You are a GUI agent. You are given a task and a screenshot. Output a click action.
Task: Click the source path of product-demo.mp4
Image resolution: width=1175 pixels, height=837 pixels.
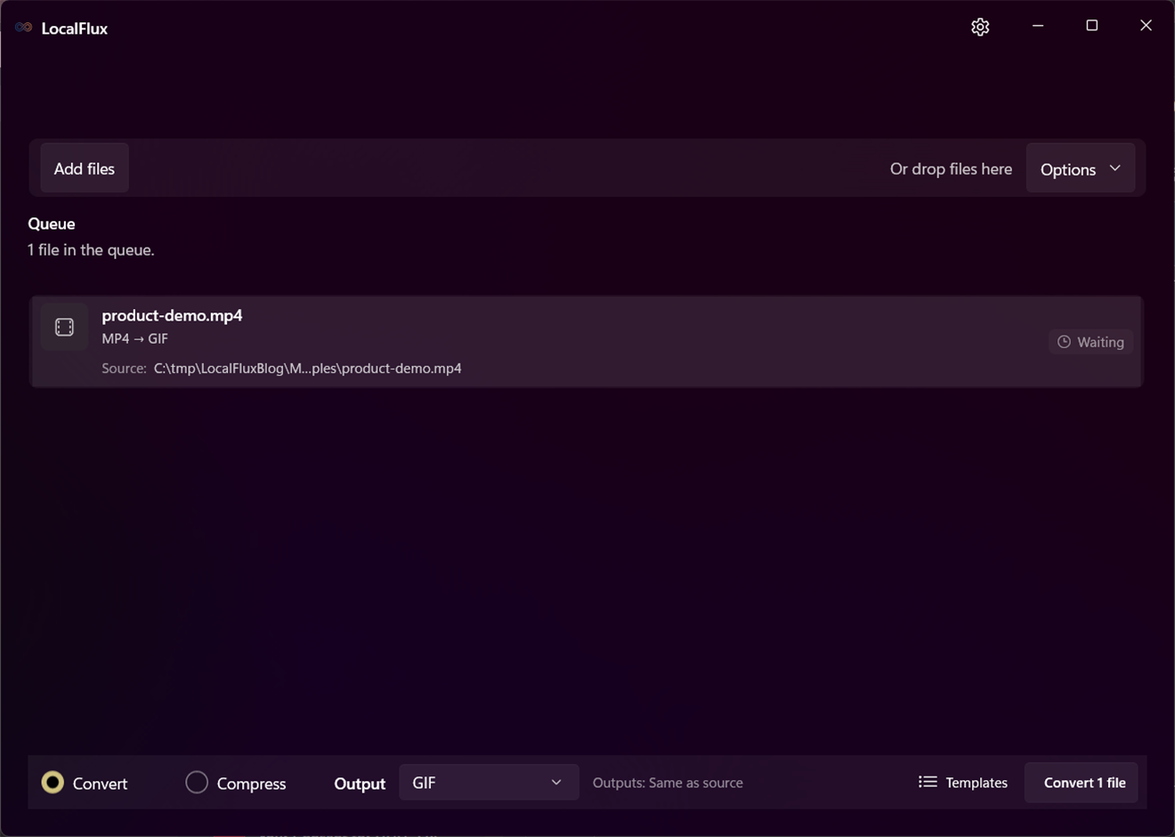[307, 368]
